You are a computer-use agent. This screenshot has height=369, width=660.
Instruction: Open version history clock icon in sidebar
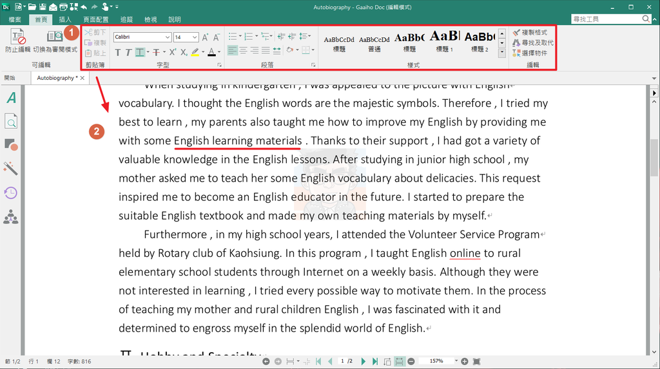click(10, 193)
